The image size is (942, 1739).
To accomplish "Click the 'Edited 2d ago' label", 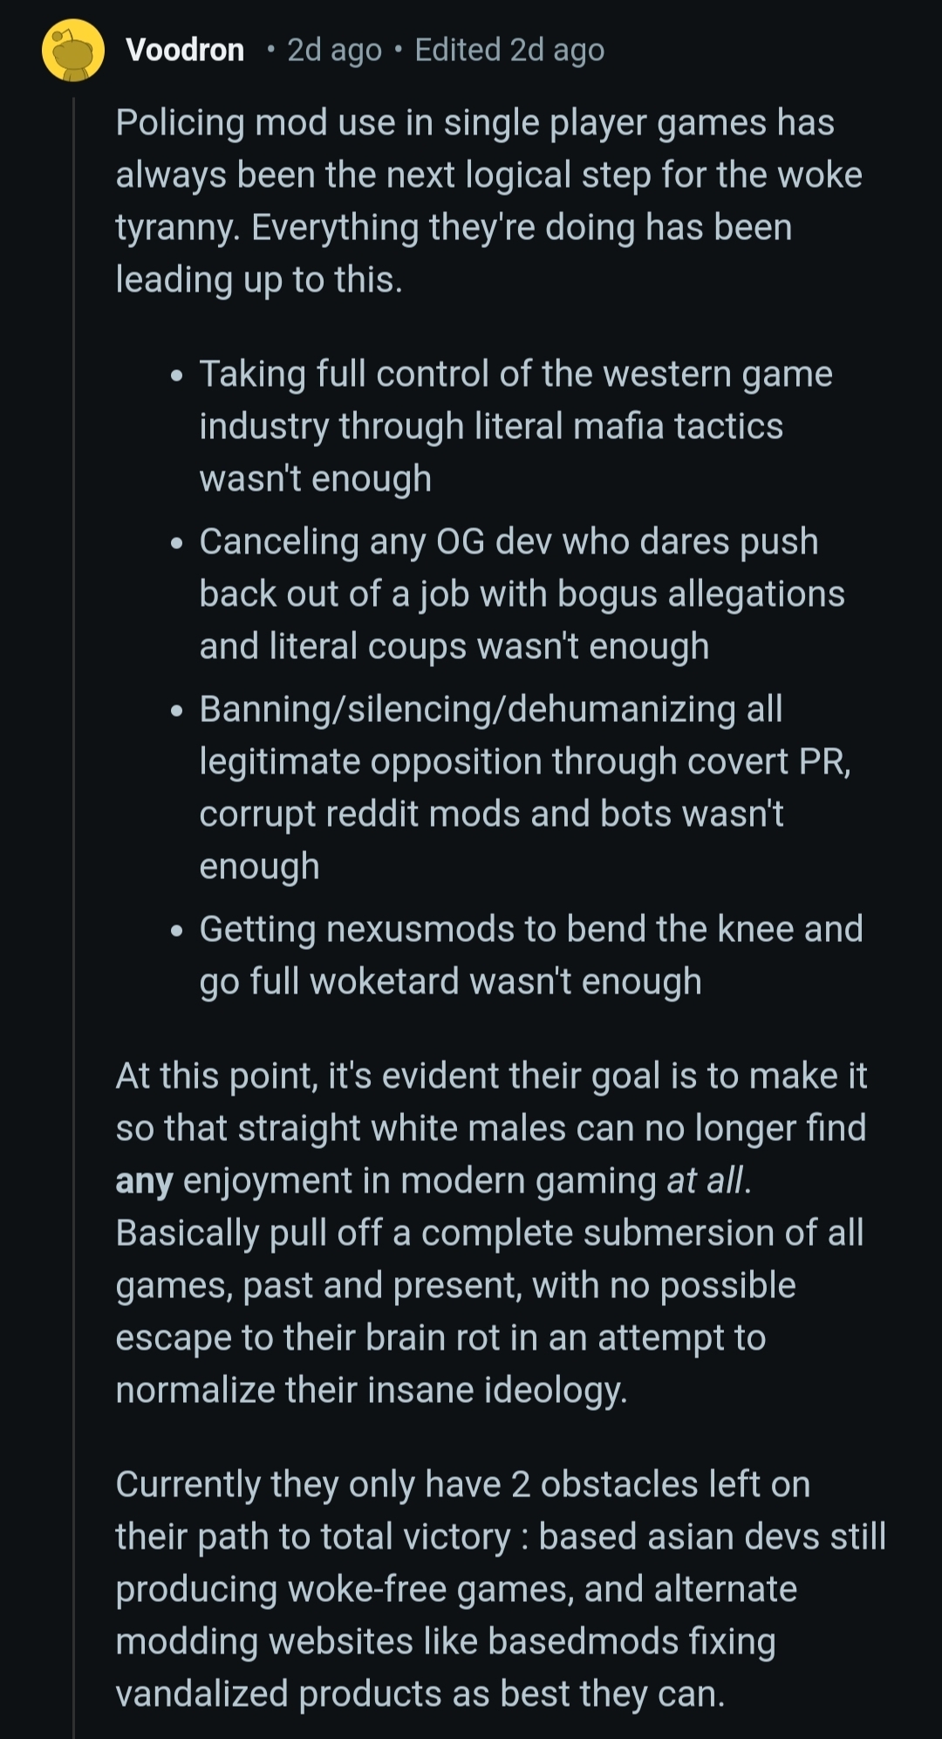I will point(509,51).
